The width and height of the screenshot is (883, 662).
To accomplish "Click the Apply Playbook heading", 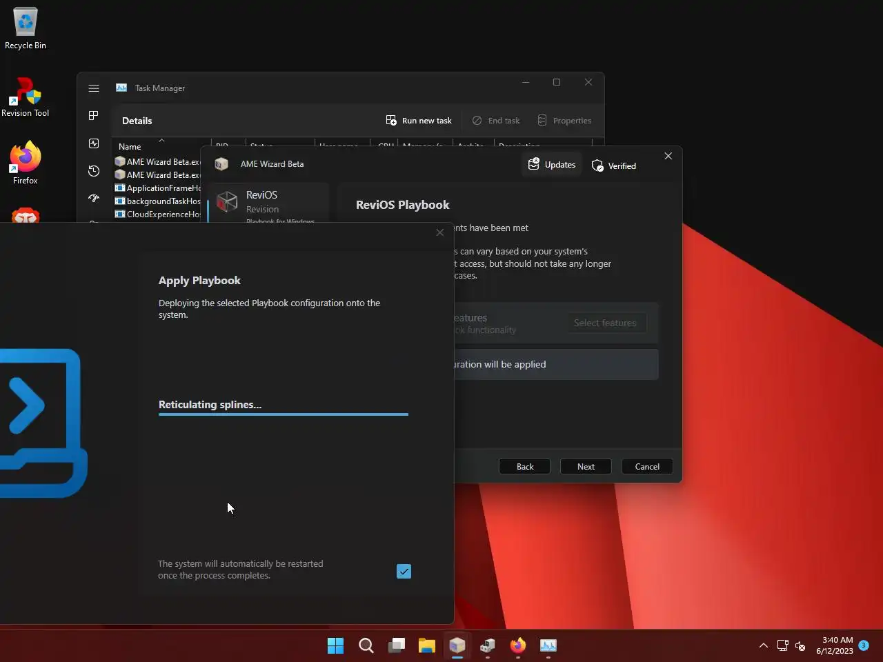I will [x=199, y=281].
